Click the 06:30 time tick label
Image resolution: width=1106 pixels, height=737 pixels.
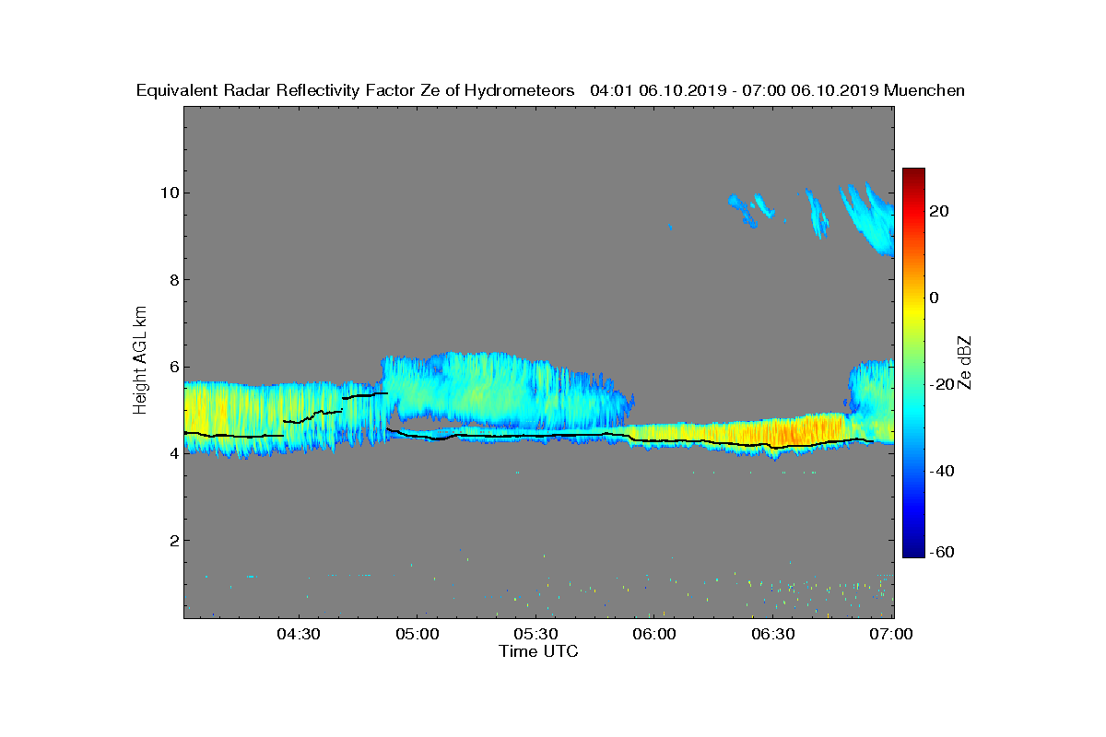tap(774, 634)
